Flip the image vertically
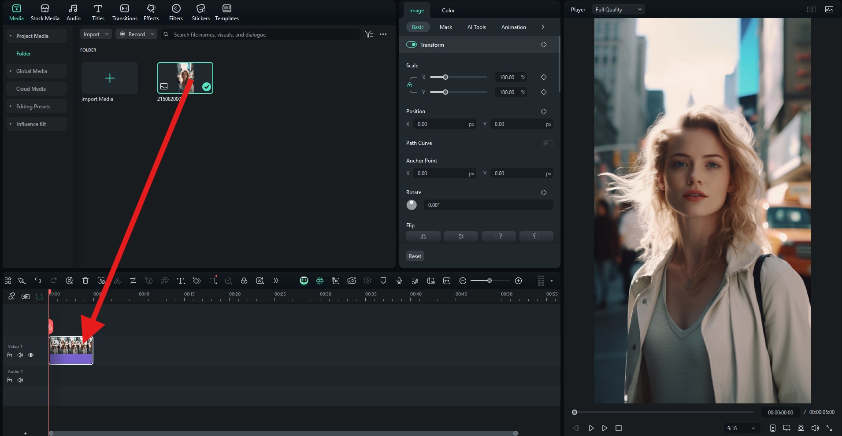Screen dimensions: 842x436 pos(461,236)
